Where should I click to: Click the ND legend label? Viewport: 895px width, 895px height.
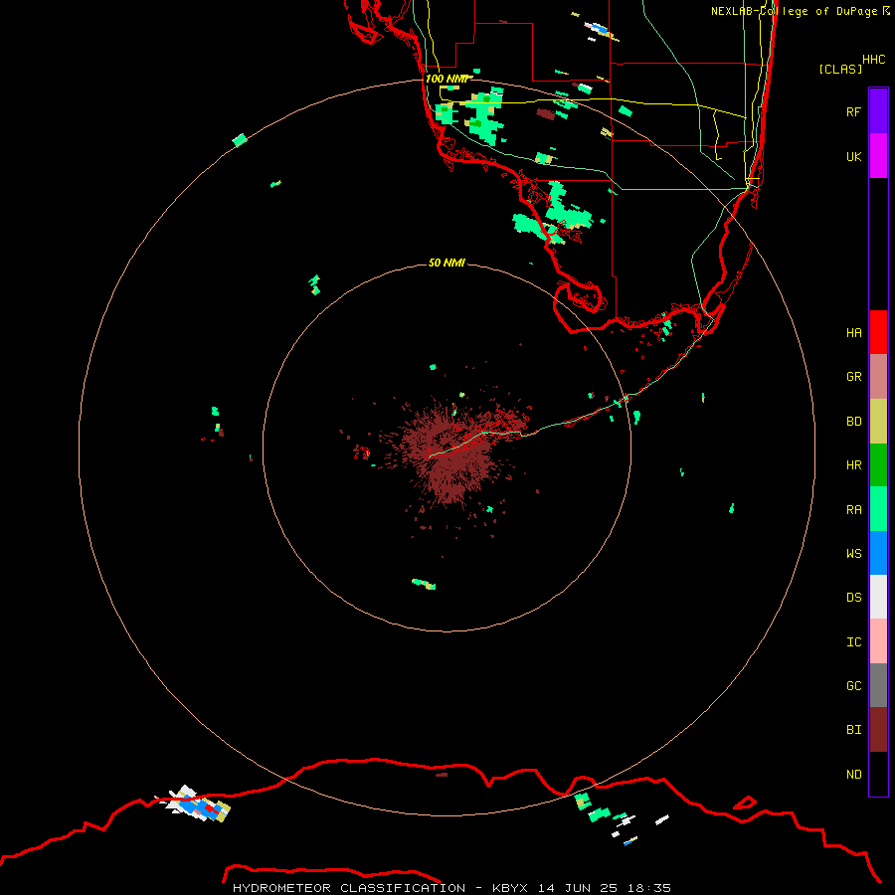pyautogui.click(x=853, y=775)
